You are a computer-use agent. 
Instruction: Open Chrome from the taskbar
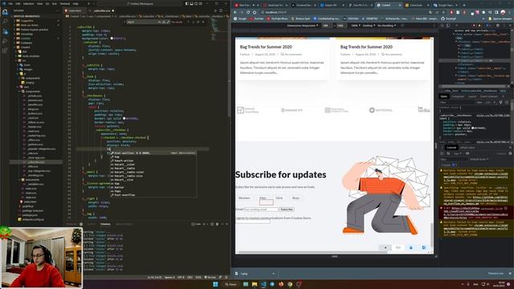tap(290, 284)
